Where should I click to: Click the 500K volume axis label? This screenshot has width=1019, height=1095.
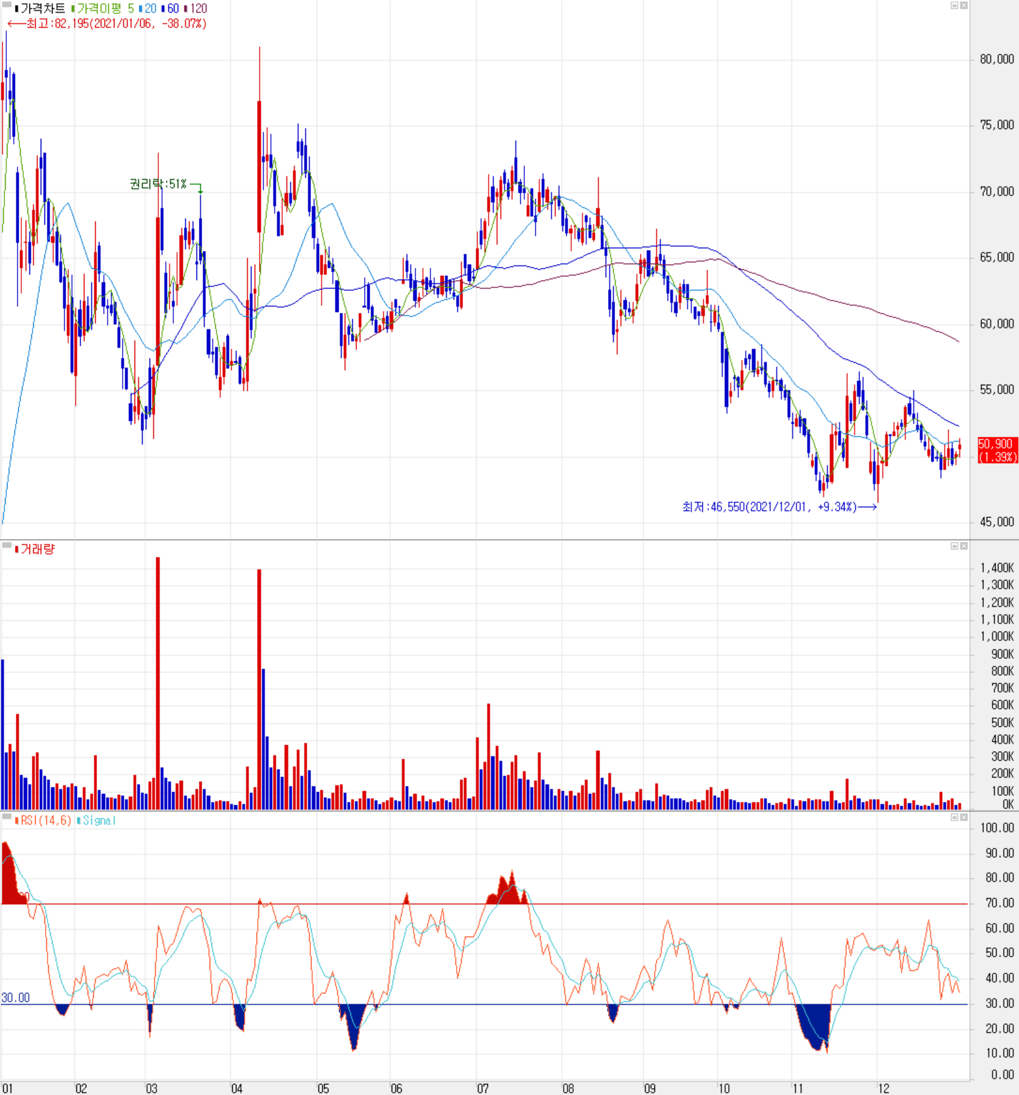(1002, 723)
